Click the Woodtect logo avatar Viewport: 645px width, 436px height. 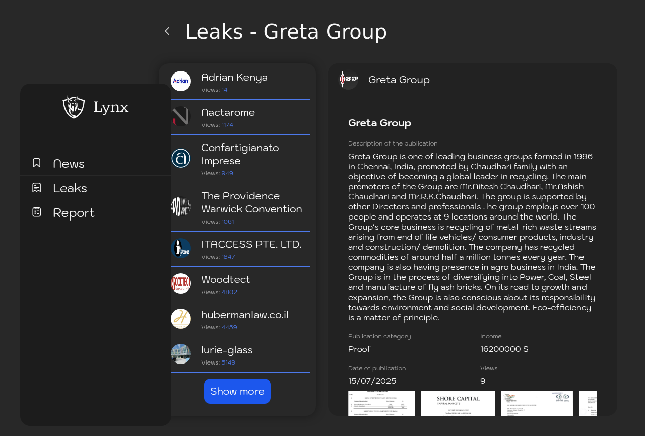click(x=181, y=283)
